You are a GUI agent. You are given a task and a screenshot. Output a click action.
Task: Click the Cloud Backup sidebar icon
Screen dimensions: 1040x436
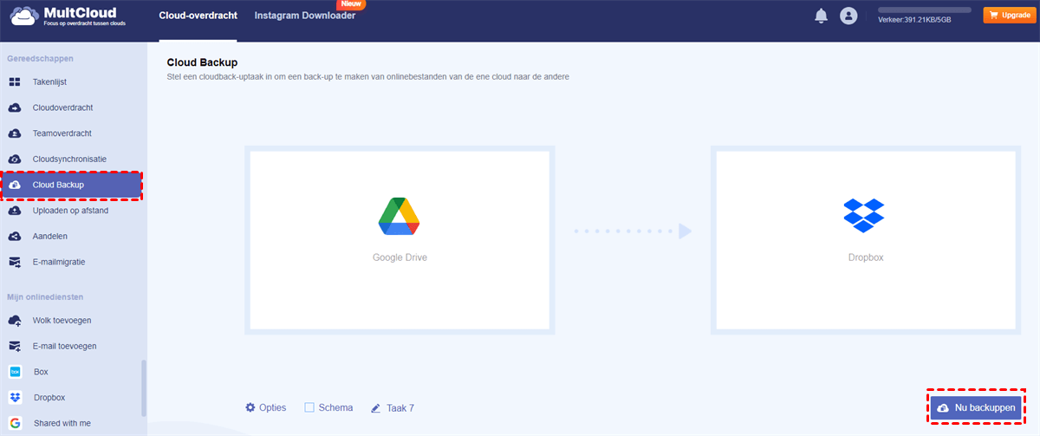pos(15,185)
